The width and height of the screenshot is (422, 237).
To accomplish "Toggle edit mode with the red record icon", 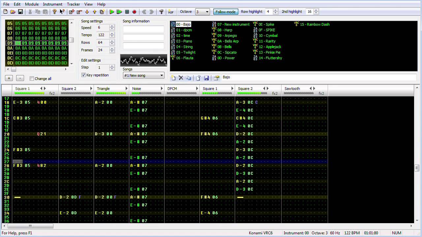I will click(x=134, y=12).
